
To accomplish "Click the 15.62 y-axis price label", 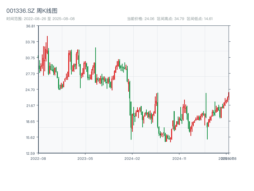I will point(30,138).
